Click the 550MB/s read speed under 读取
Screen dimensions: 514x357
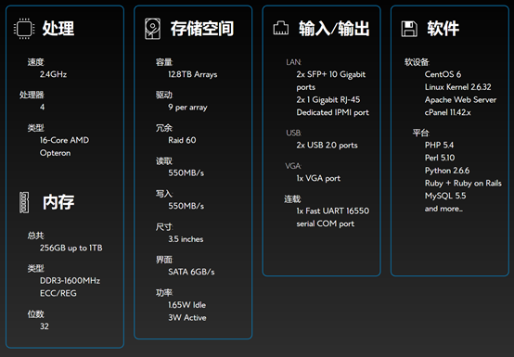[186, 172]
